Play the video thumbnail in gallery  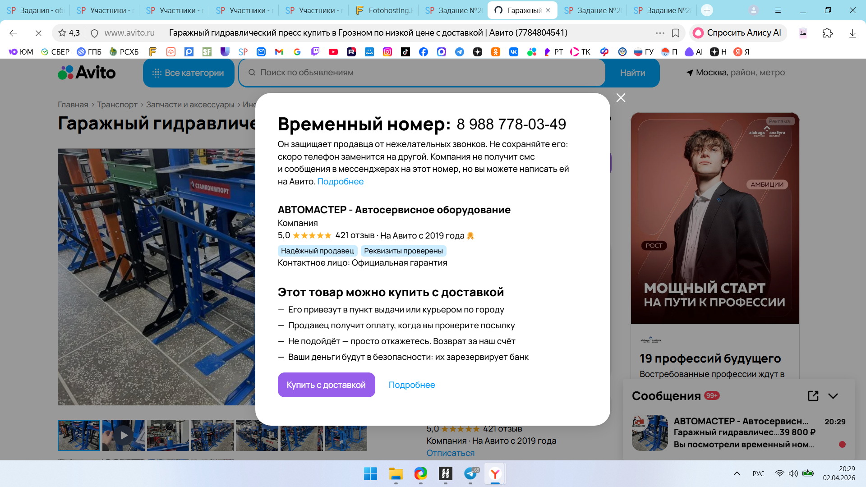(x=123, y=436)
